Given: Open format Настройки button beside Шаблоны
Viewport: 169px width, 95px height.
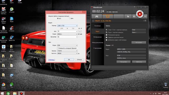Looking at the screenshot, I should click(x=123, y=62).
